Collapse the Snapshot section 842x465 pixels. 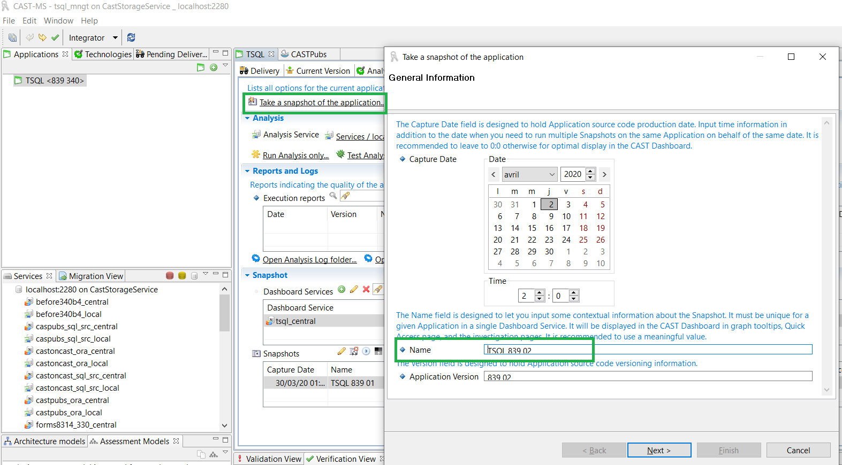click(x=247, y=275)
